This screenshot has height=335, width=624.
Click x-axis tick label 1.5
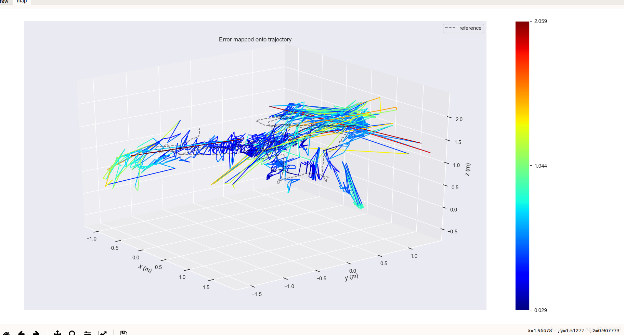[x=206, y=287]
